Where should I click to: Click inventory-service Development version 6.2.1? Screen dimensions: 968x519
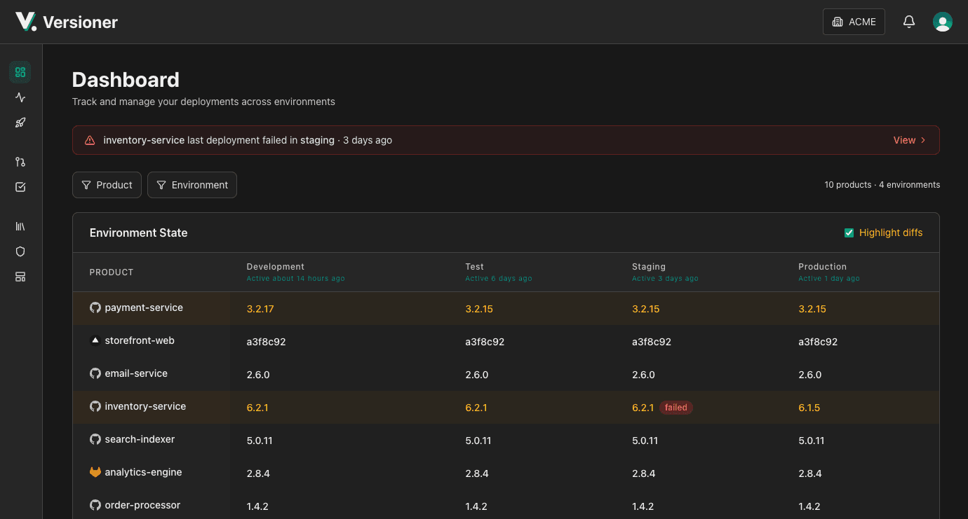(257, 408)
